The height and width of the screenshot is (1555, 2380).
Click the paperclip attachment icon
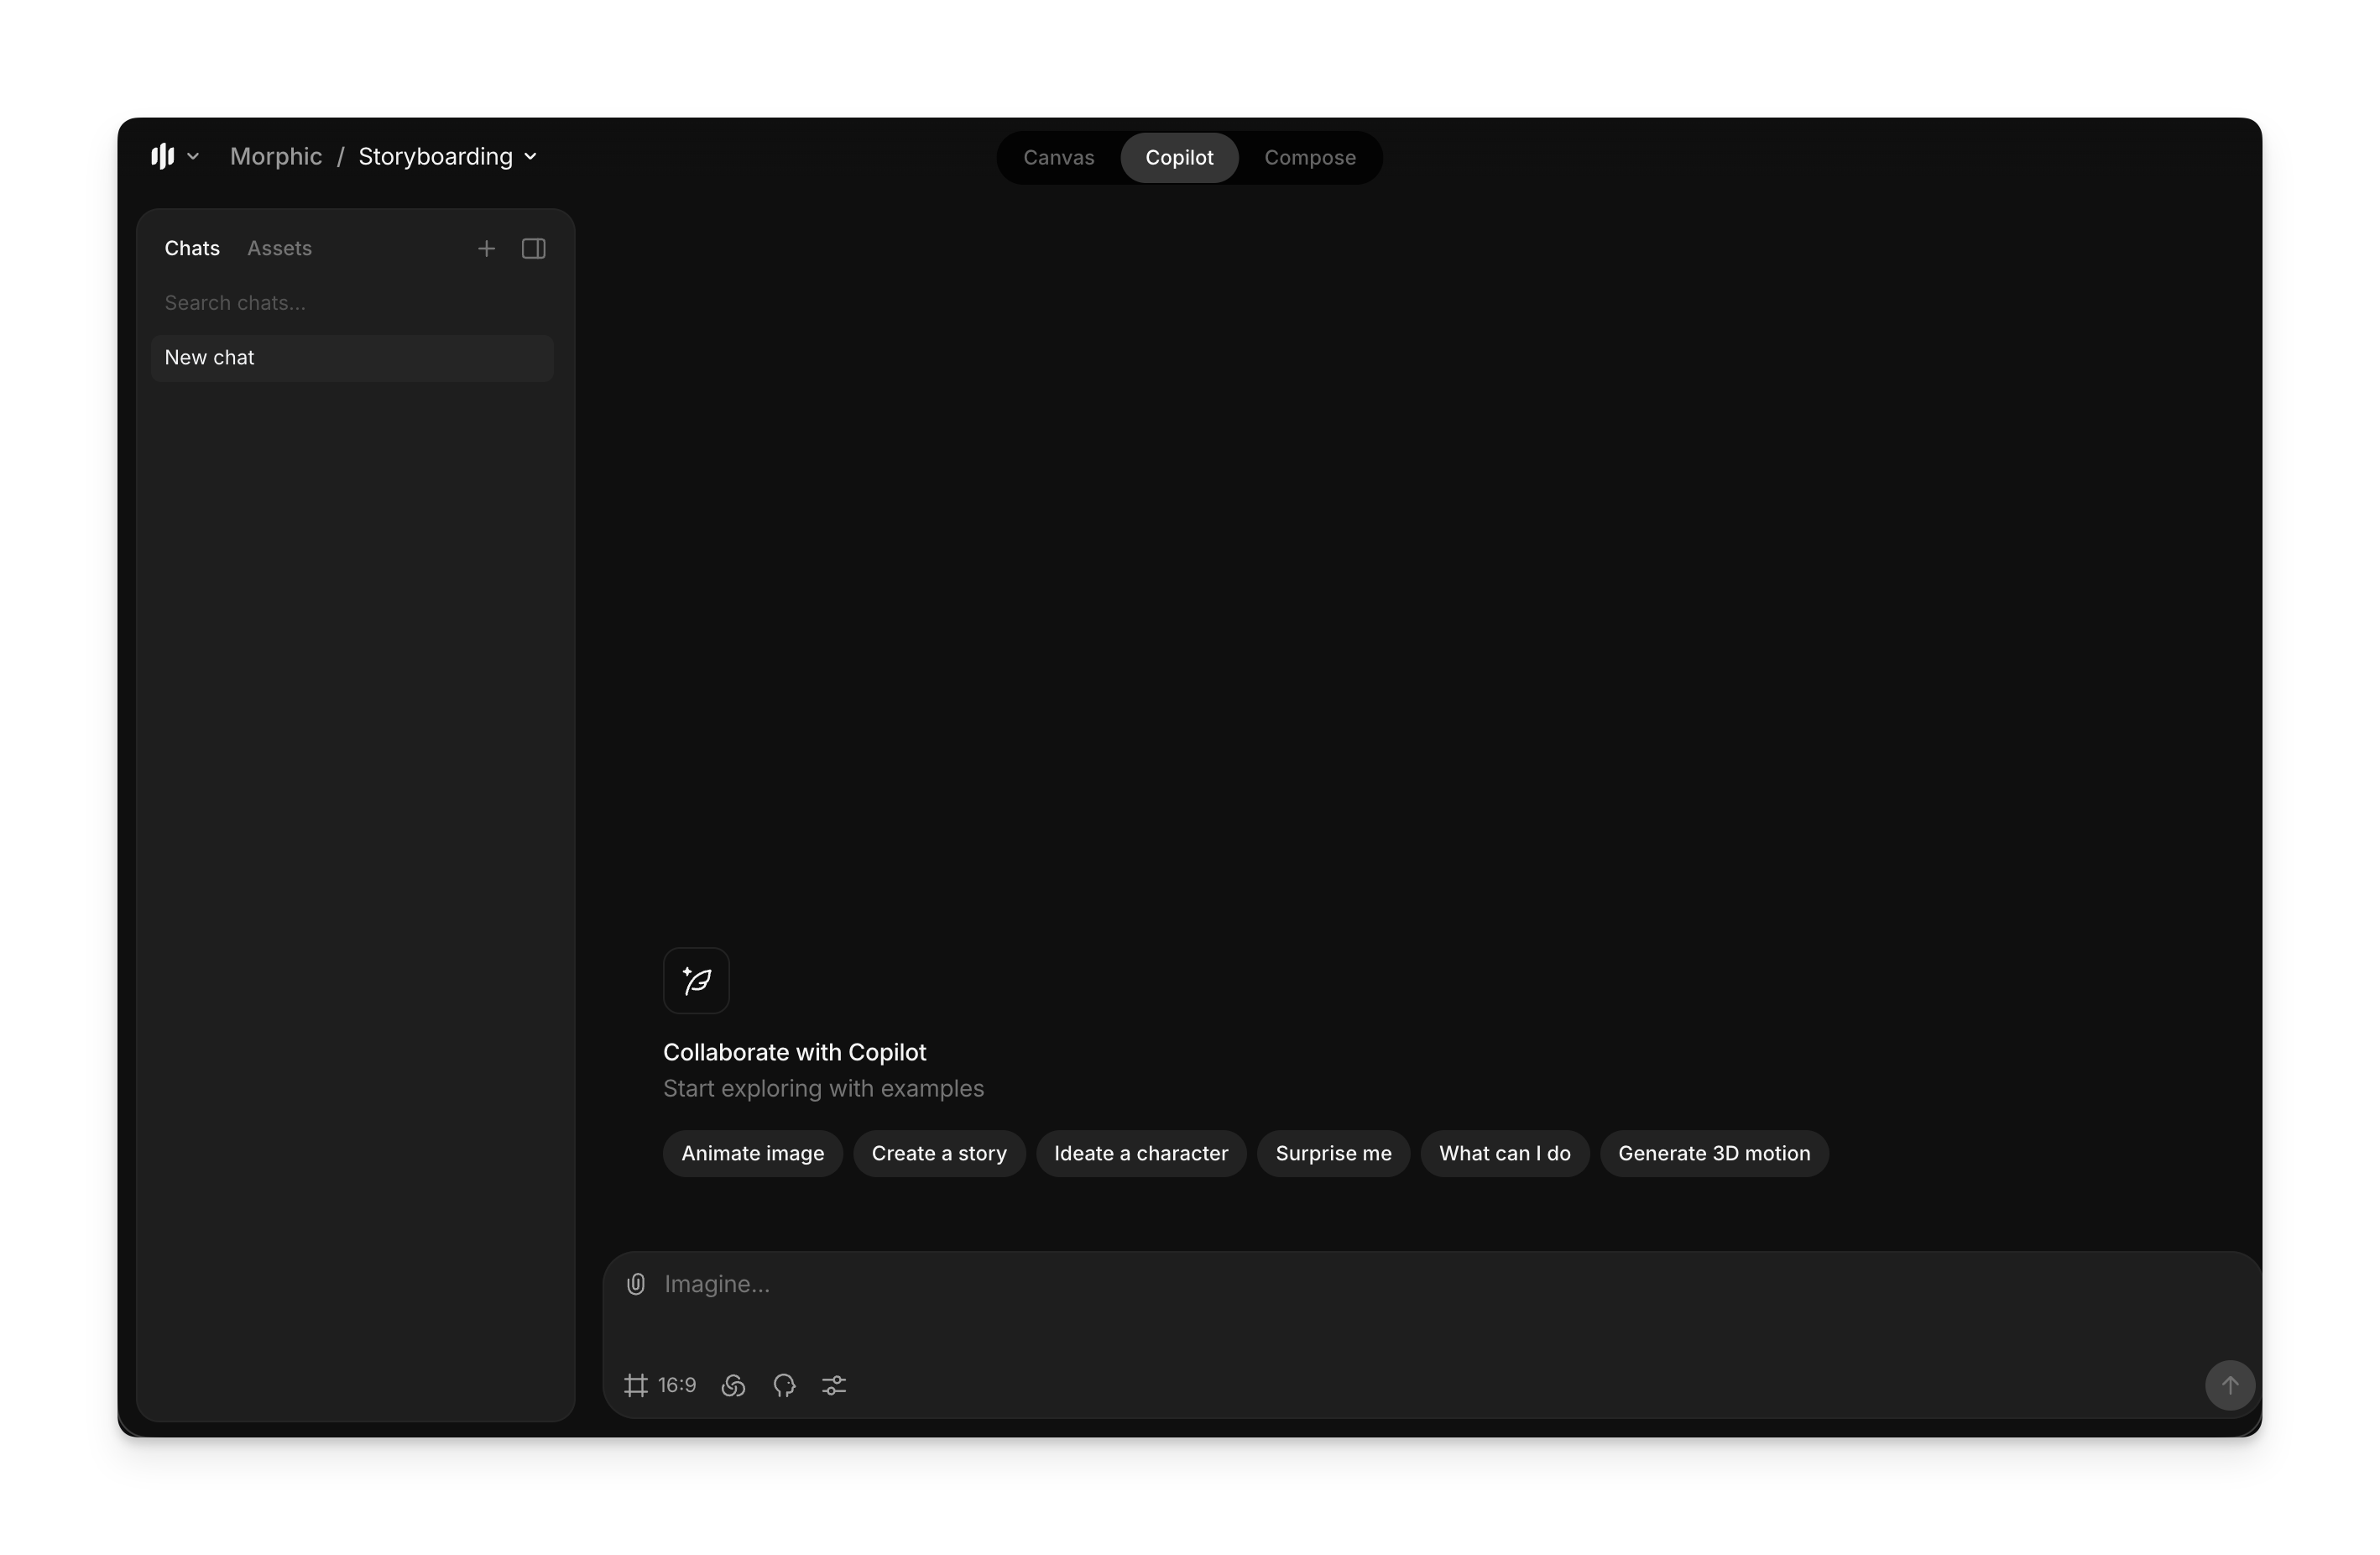[x=636, y=1284]
